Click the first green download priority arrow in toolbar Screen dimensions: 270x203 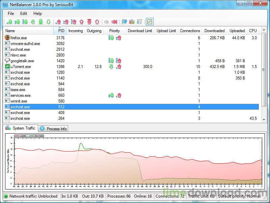click(x=9, y=22)
